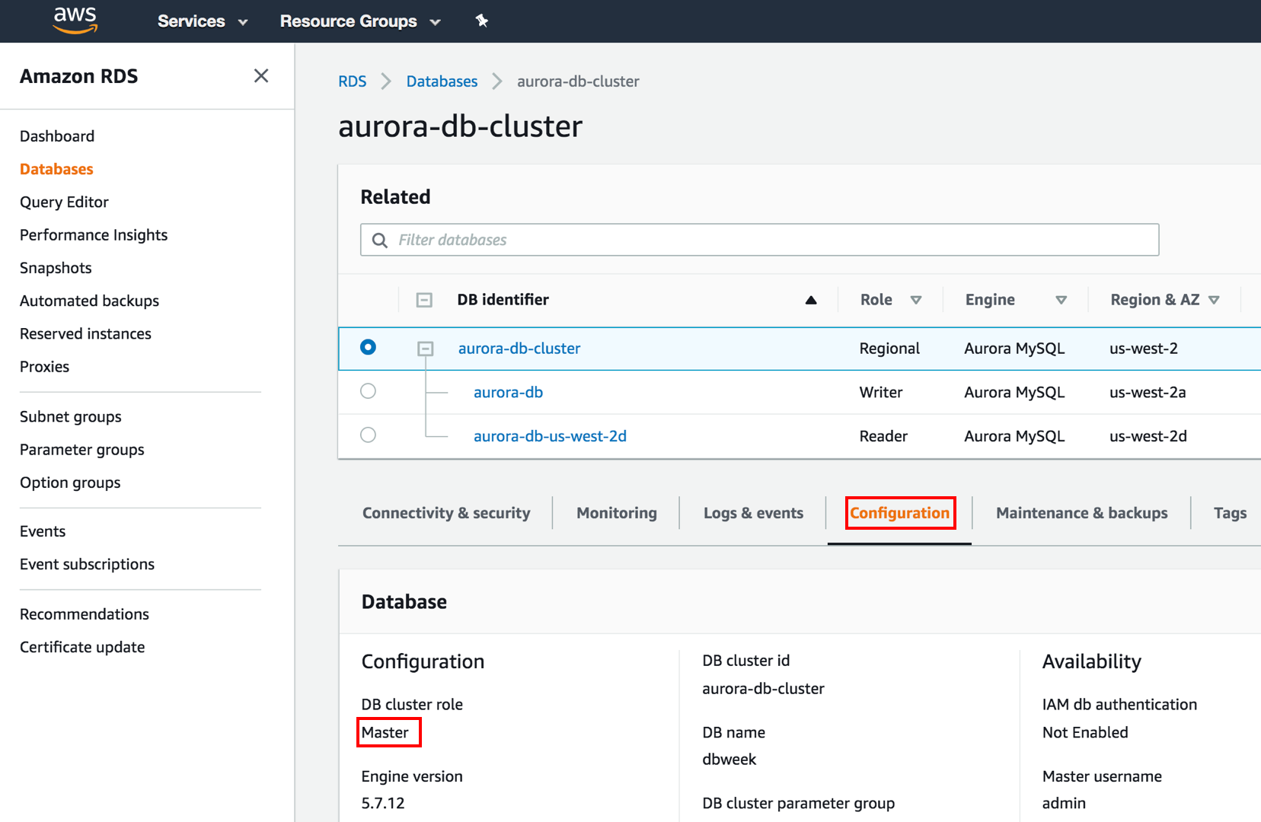Sort by Engine column arrow
This screenshot has width=1261, height=822.
[x=1061, y=300]
